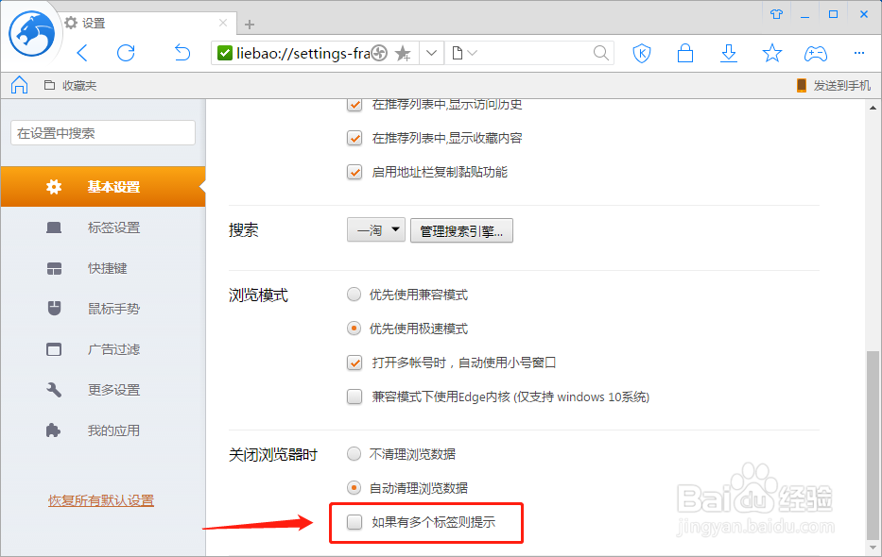
Task: Select 优先使用兼容模式 radio button
Action: point(354,295)
